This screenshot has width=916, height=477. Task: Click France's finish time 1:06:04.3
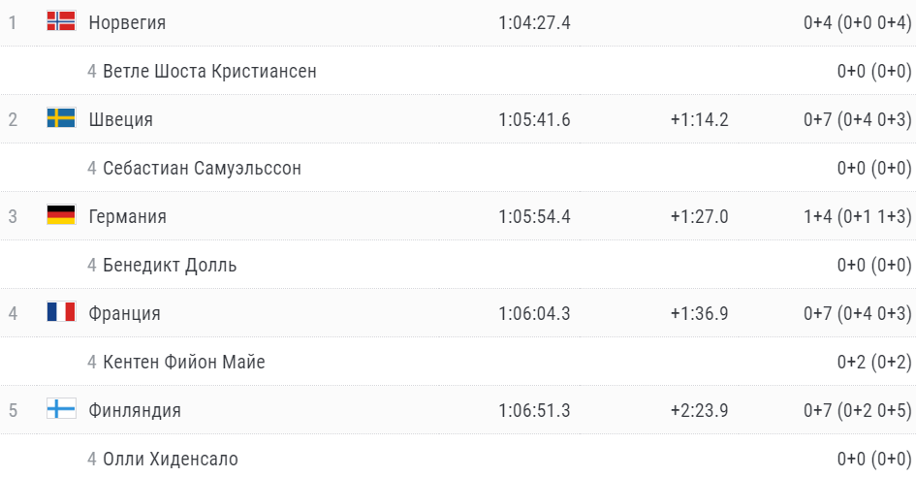pyautogui.click(x=534, y=313)
